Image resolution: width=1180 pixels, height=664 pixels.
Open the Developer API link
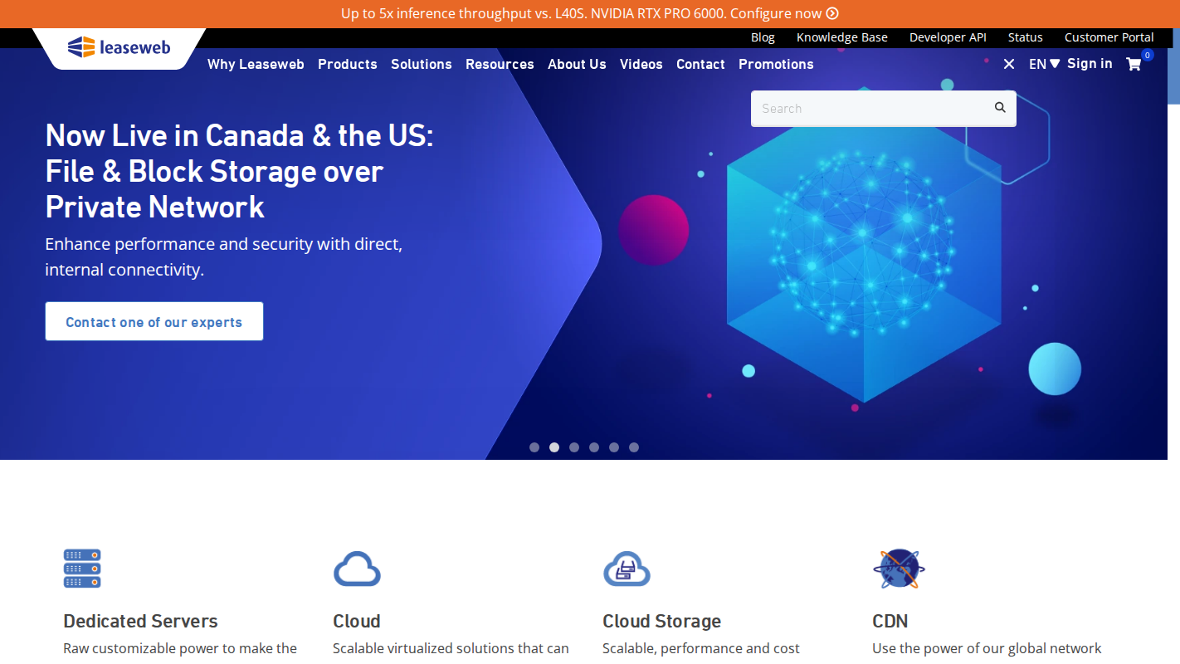(948, 37)
